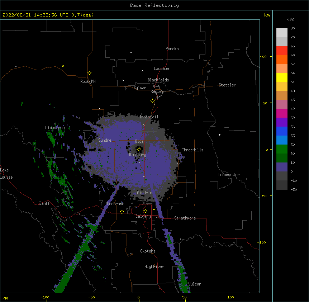
Task: Click the RockyMH label
Action: 88,81
